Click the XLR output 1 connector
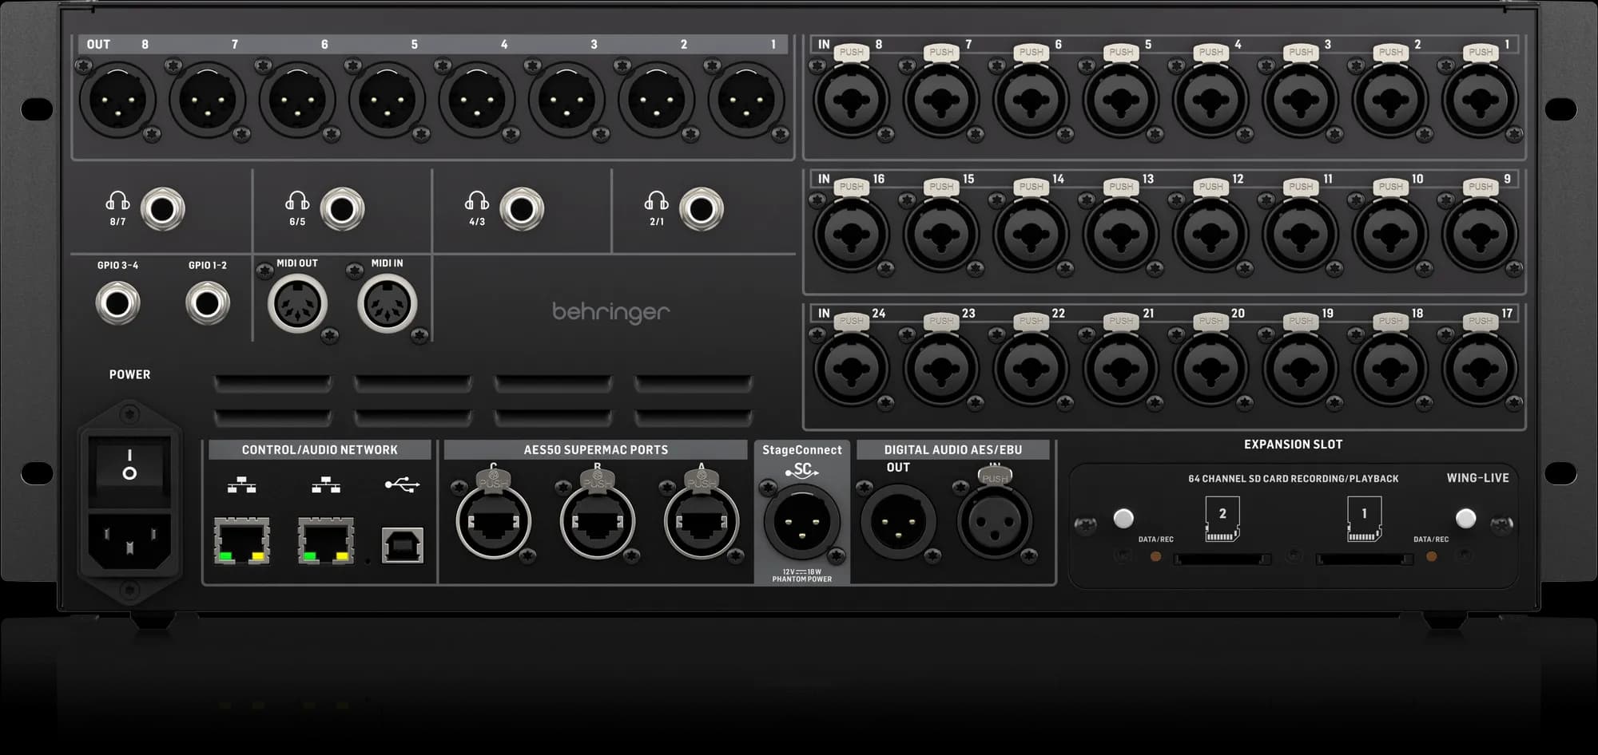This screenshot has width=1598, height=755. tap(746, 101)
